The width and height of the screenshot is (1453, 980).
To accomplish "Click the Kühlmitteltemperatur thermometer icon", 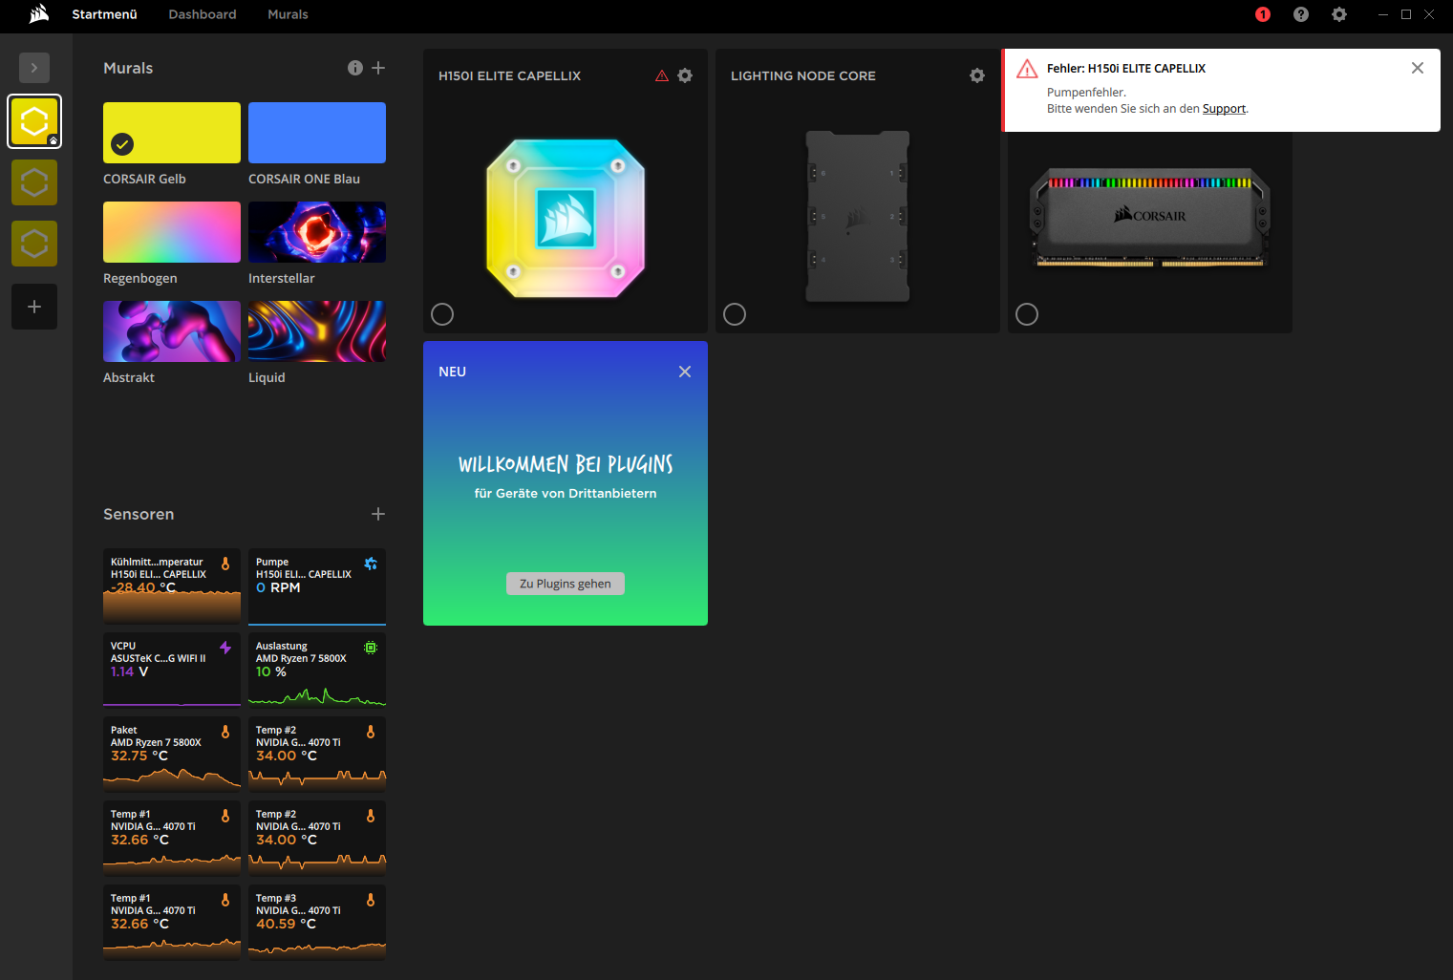I will click(x=225, y=564).
